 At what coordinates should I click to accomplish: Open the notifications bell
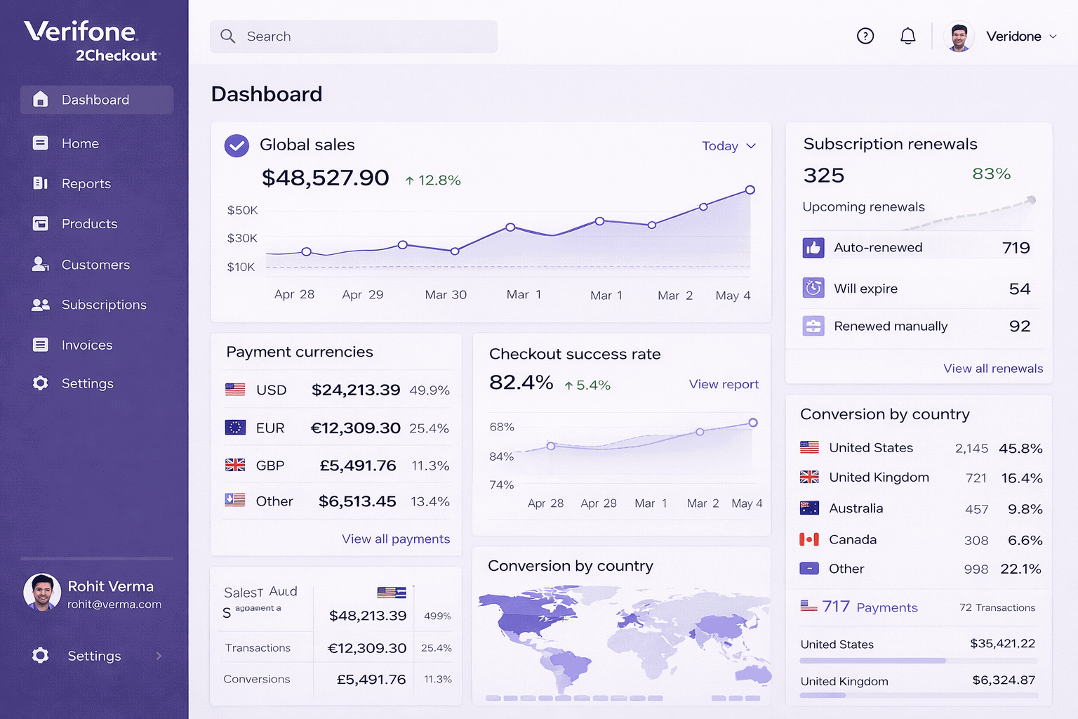click(x=907, y=36)
